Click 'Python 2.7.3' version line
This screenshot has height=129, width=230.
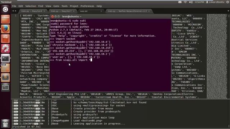(x=84, y=30)
